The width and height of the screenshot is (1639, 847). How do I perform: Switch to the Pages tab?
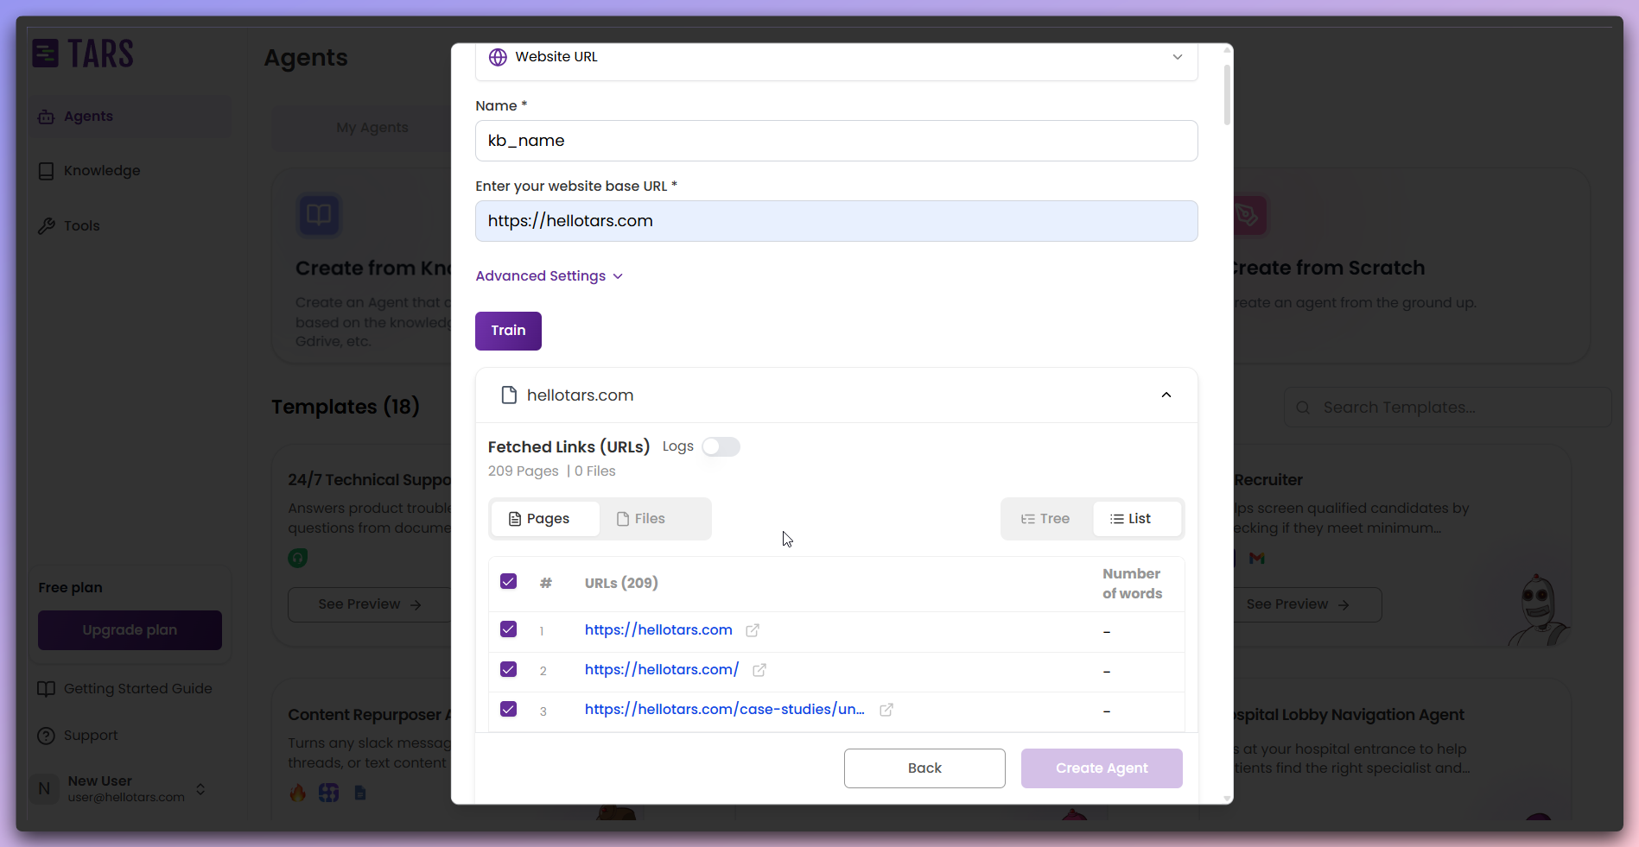pyautogui.click(x=544, y=519)
